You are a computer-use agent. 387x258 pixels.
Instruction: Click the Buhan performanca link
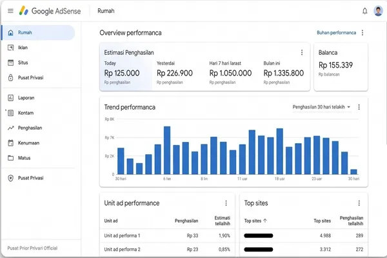(337, 33)
